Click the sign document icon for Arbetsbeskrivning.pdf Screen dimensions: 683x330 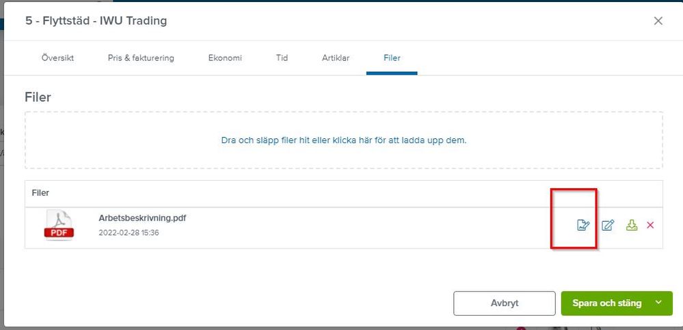(x=583, y=225)
